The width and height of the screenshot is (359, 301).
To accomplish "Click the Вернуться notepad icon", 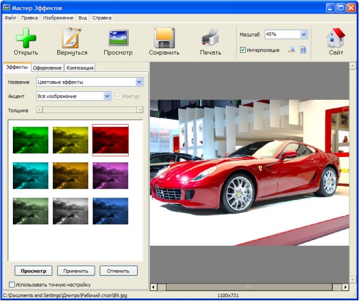I will 72,38.
